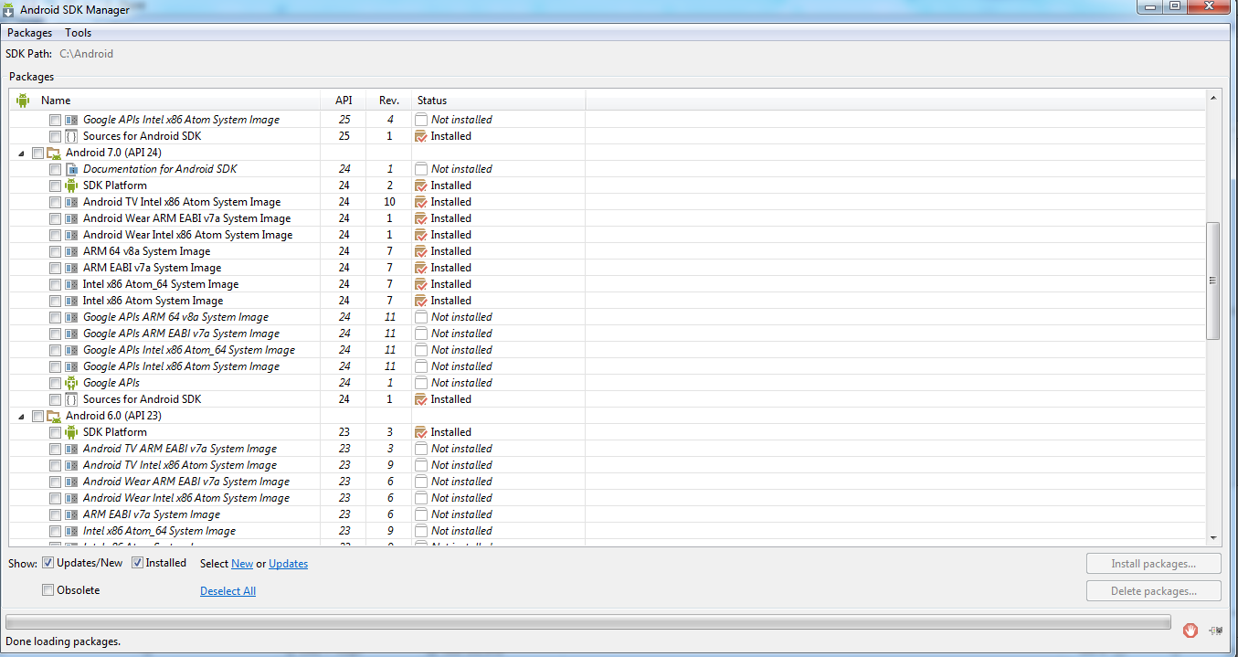Click the Google APIs Intel x86 Atom API 25 image icon
This screenshot has width=1238, height=657.
(x=71, y=120)
